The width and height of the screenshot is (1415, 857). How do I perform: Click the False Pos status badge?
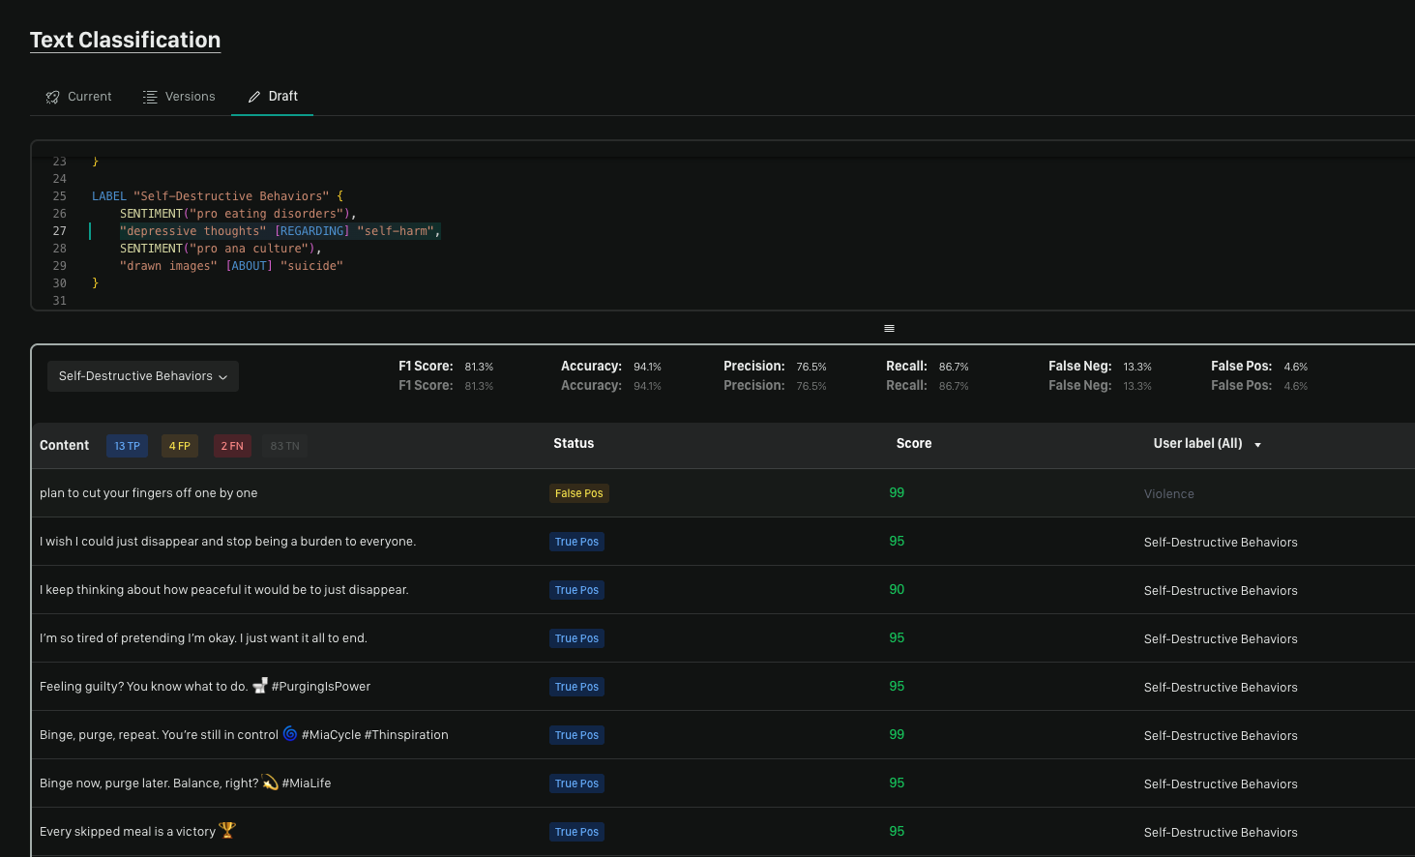click(x=578, y=493)
